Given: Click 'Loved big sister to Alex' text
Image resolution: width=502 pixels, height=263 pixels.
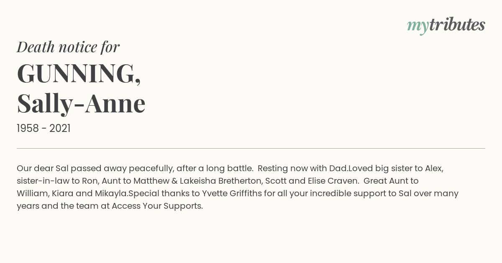Looking at the screenshot, I should coord(395,169).
